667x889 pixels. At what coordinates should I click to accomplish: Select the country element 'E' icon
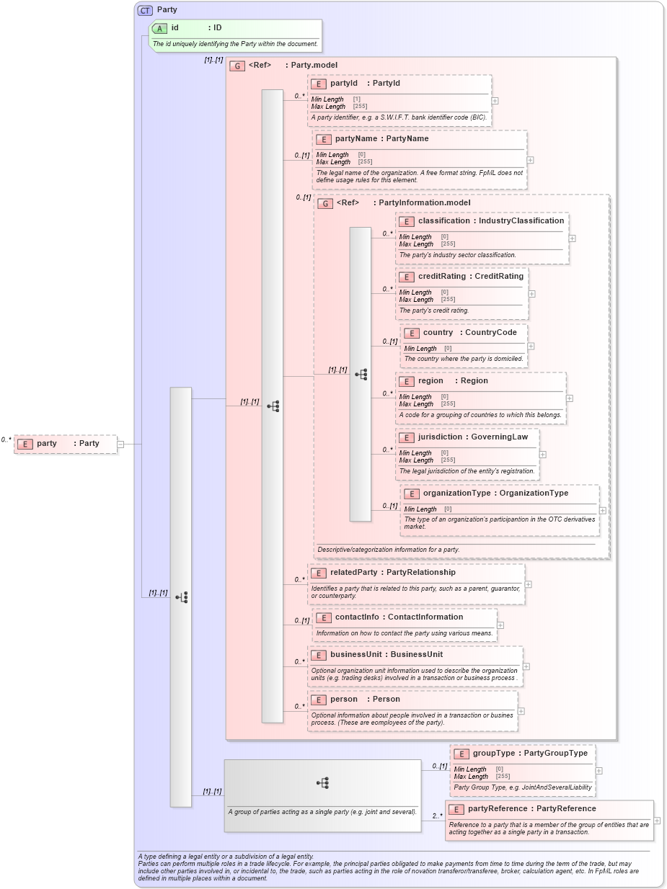(411, 332)
